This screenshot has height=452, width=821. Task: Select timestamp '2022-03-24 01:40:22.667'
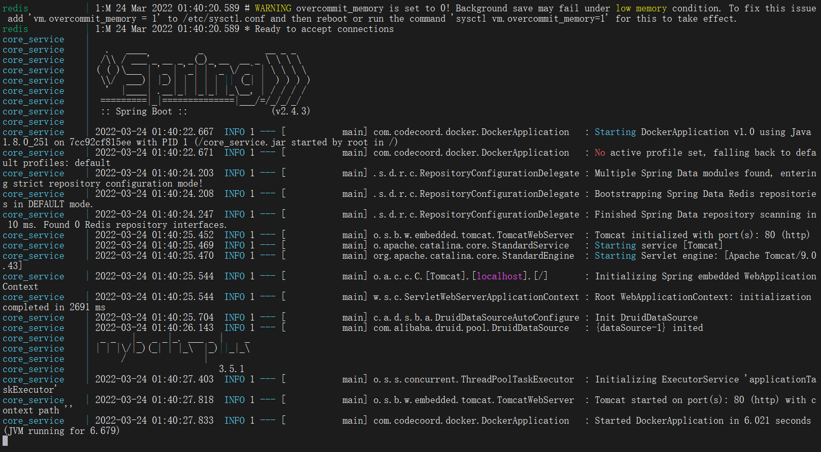pyautogui.click(x=154, y=132)
